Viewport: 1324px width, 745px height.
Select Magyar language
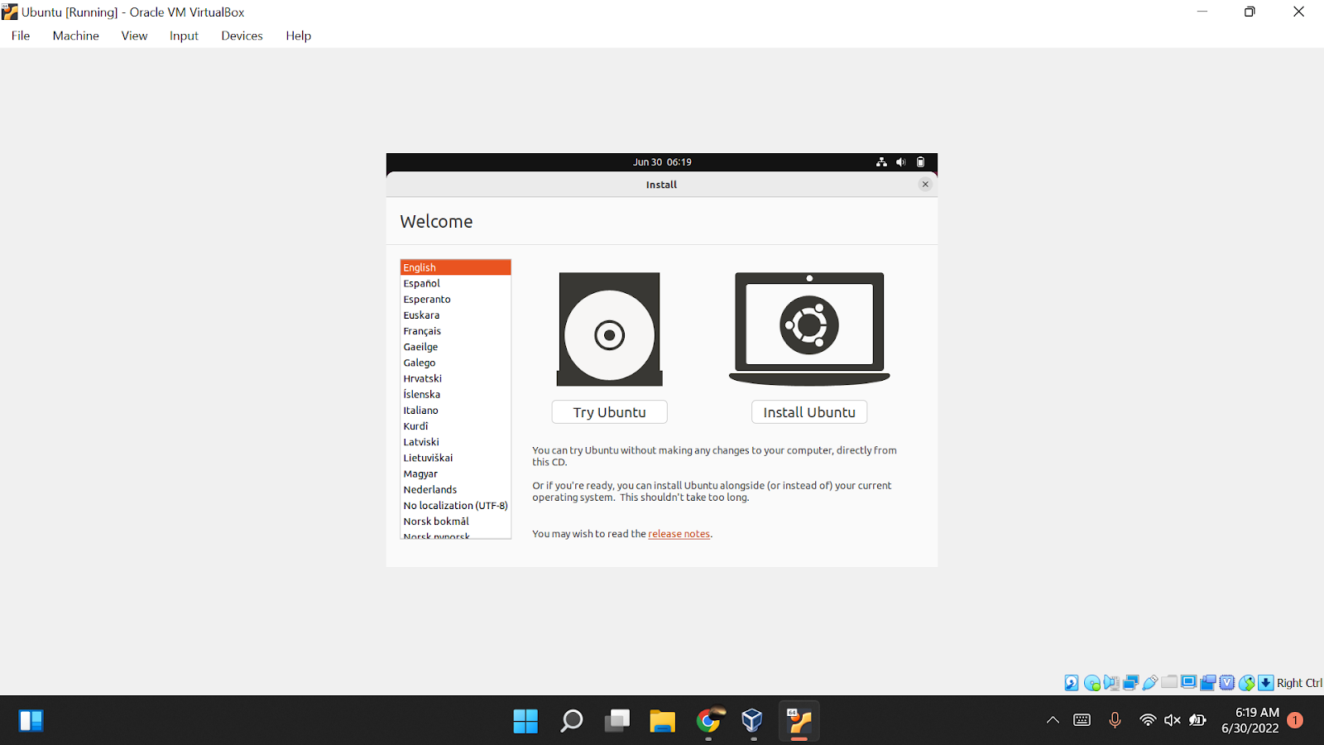[456, 473]
